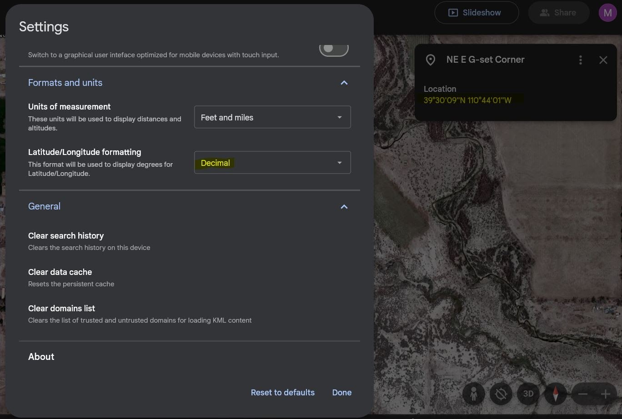The height and width of the screenshot is (419, 622).
Task: Click the circular rotate-reset icon left of 3D
Action: tap(501, 394)
